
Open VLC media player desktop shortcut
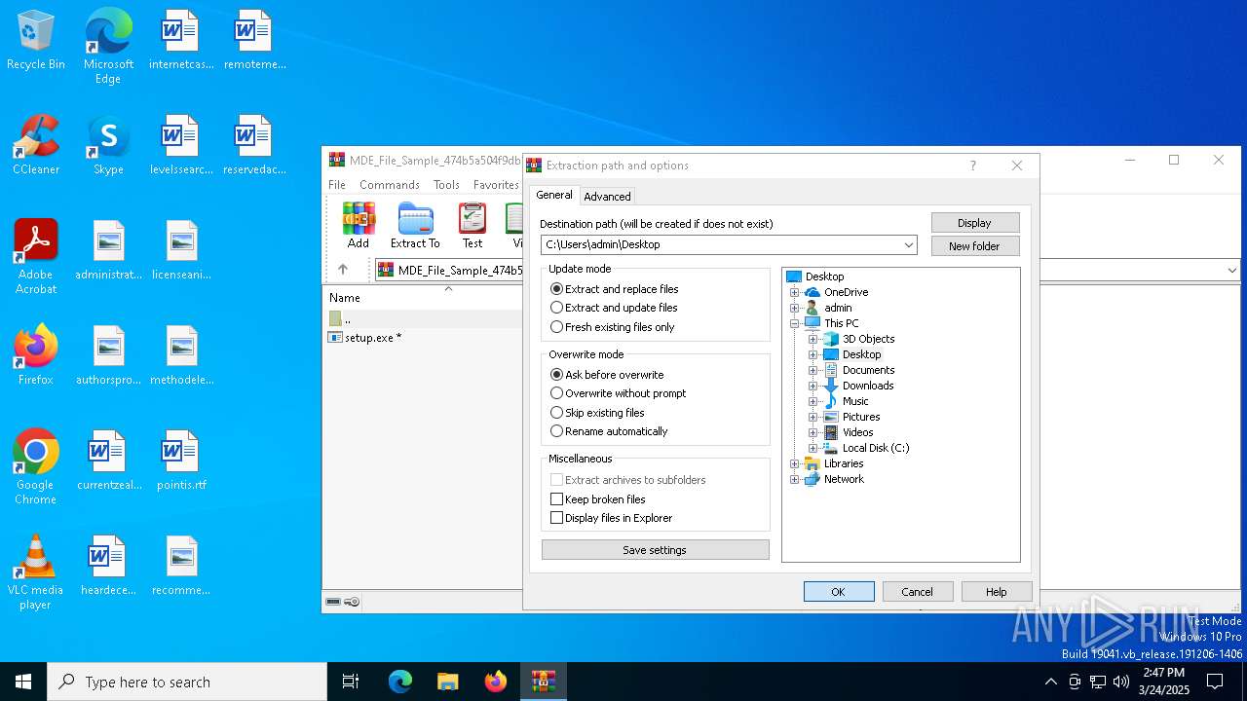coord(36,572)
